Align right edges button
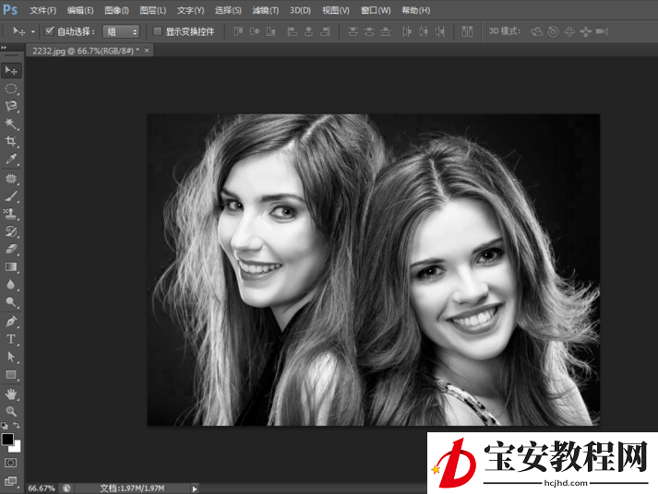Image resolution: width=658 pixels, height=494 pixels. coord(325,31)
